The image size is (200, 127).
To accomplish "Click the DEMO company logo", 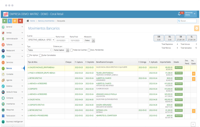I will (6, 14).
